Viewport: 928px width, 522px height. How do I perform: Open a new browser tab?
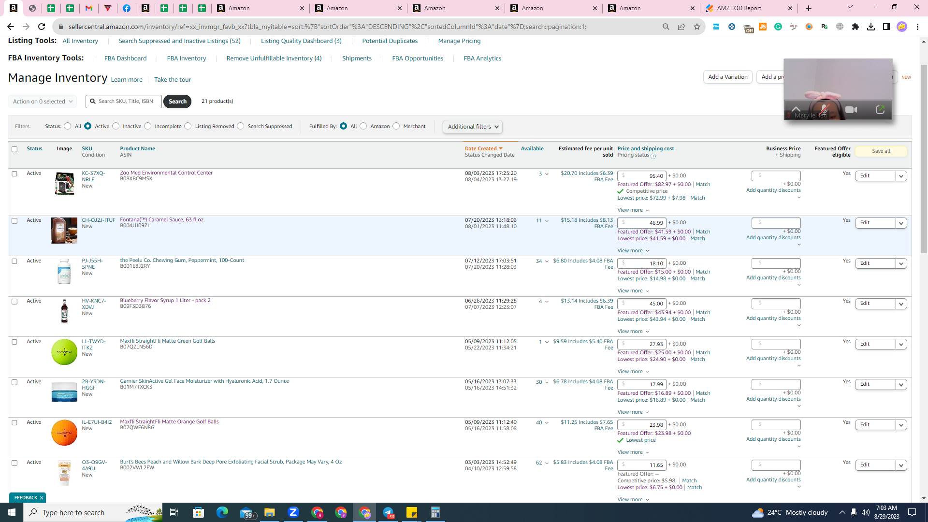point(809,8)
